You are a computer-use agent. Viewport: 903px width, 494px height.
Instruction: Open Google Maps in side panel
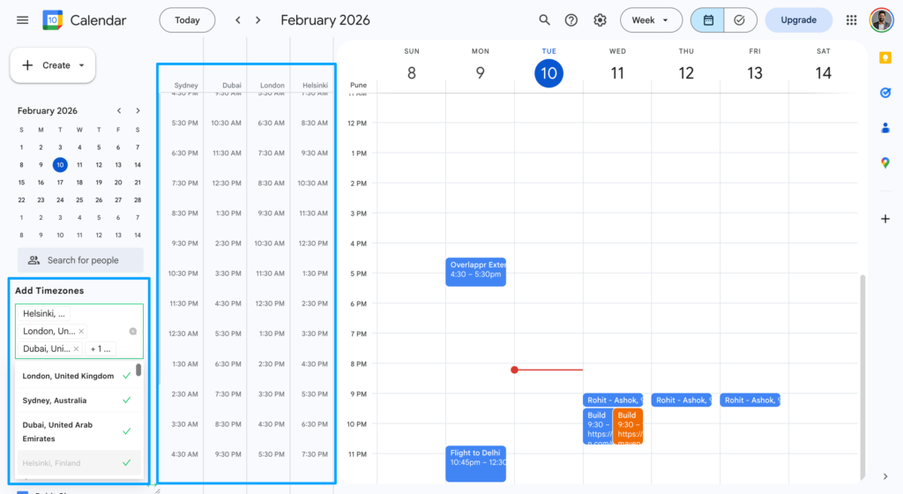point(885,162)
